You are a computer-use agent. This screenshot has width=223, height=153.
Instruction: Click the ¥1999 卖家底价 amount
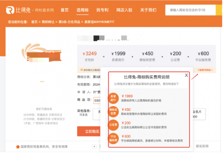click(x=118, y=54)
